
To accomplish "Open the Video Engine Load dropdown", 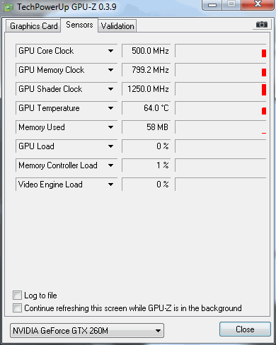I will 110,185.
